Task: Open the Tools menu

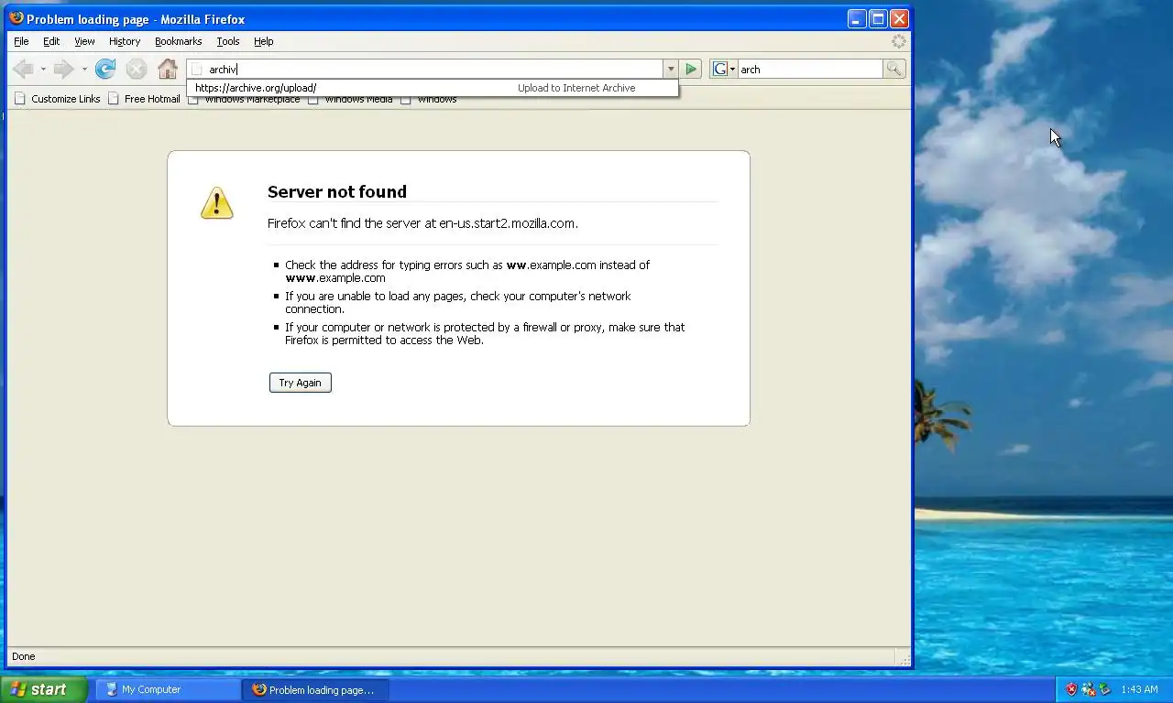Action: click(228, 41)
